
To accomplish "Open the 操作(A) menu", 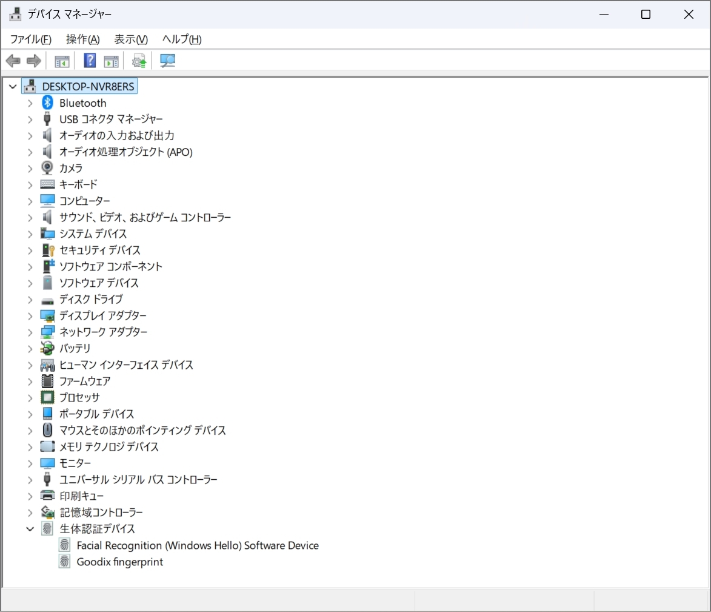I will coord(82,39).
